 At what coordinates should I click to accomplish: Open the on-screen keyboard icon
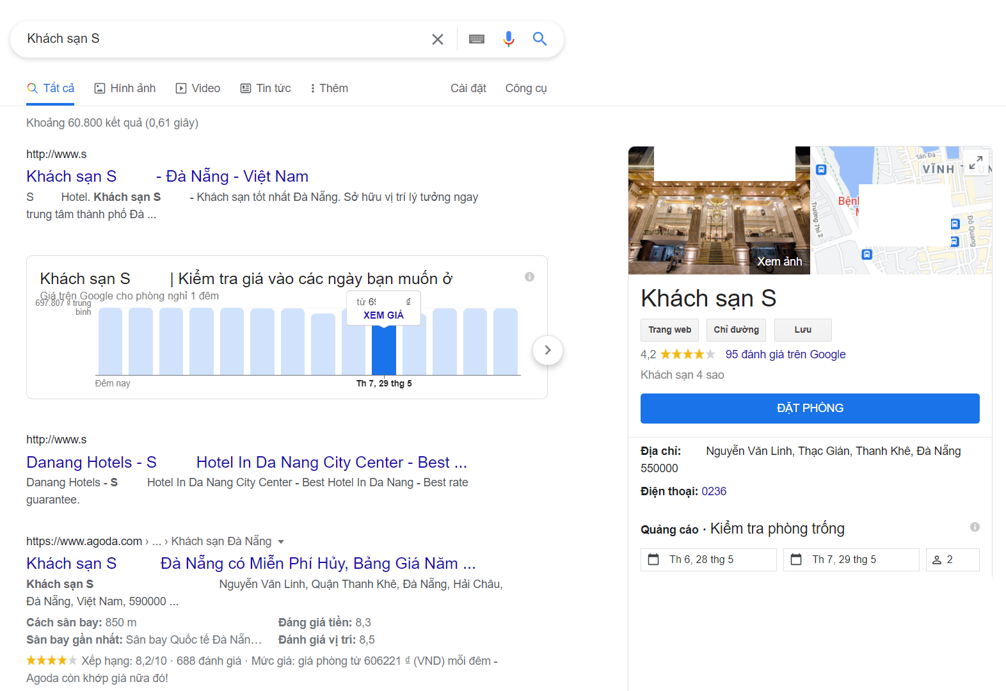pyautogui.click(x=477, y=40)
